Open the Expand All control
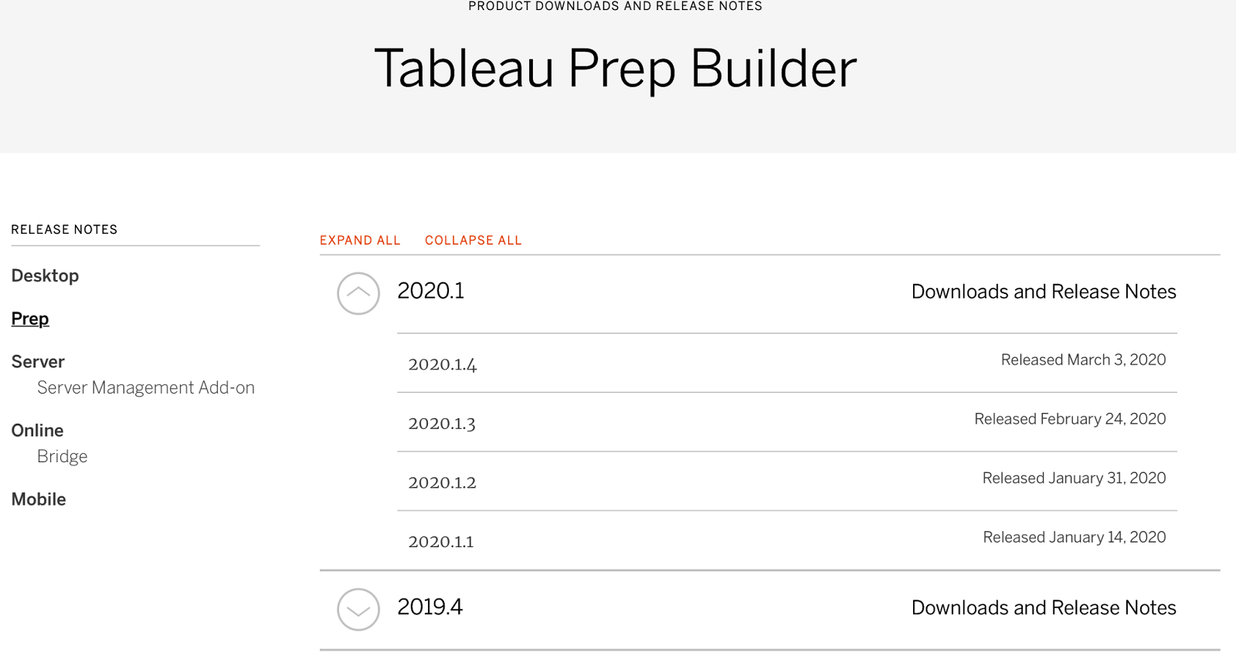1236x666 pixels. (360, 240)
